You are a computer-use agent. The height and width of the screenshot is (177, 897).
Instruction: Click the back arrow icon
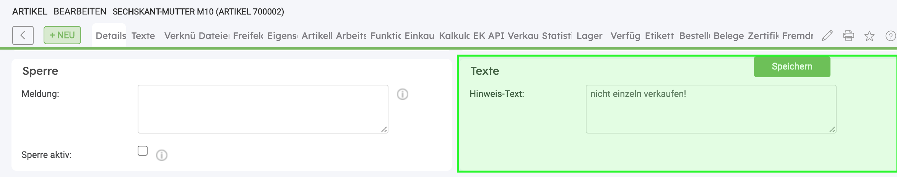point(23,35)
